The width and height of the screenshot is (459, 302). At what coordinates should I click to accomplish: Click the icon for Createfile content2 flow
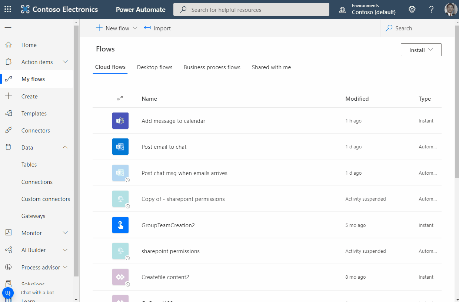click(x=120, y=277)
